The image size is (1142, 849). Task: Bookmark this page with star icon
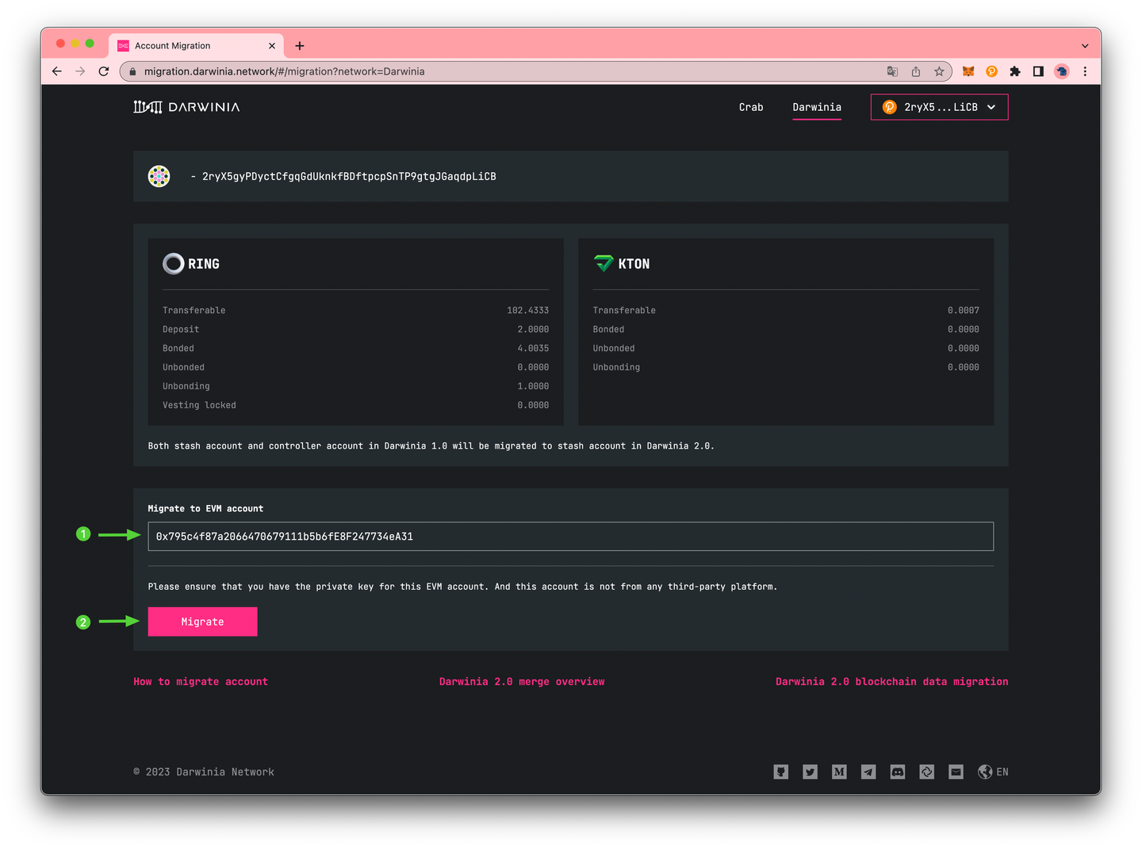click(939, 71)
